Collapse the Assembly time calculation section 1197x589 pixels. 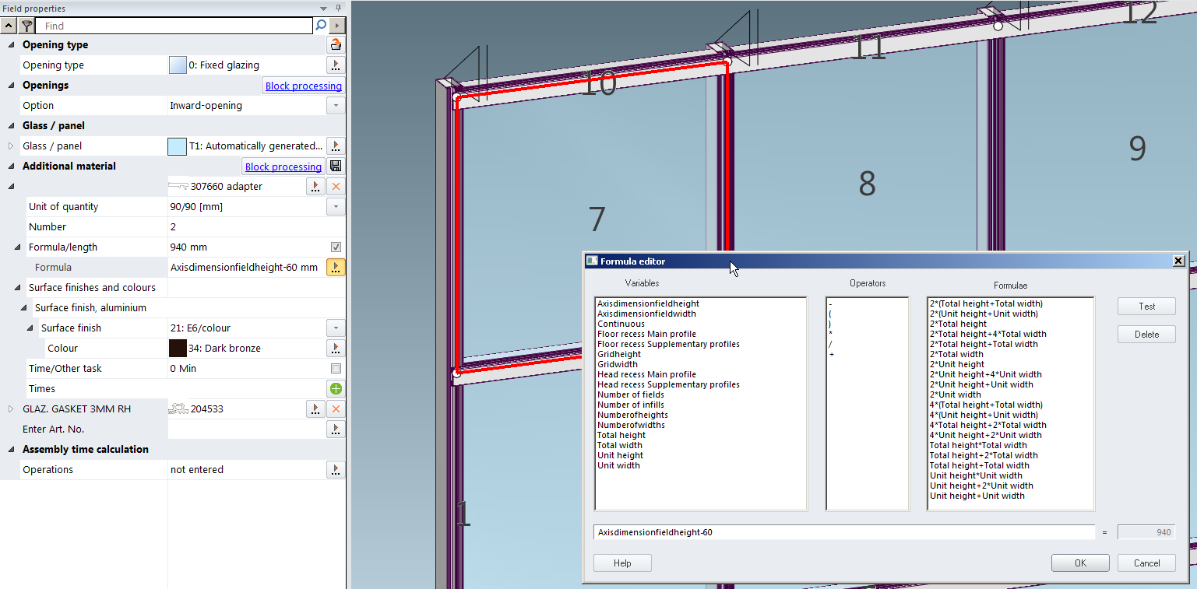pos(11,450)
